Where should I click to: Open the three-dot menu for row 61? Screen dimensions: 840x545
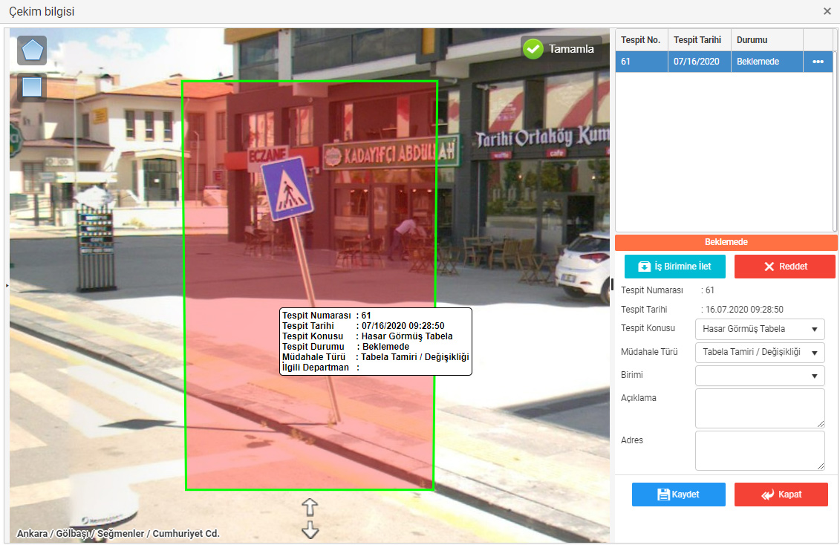tap(818, 62)
